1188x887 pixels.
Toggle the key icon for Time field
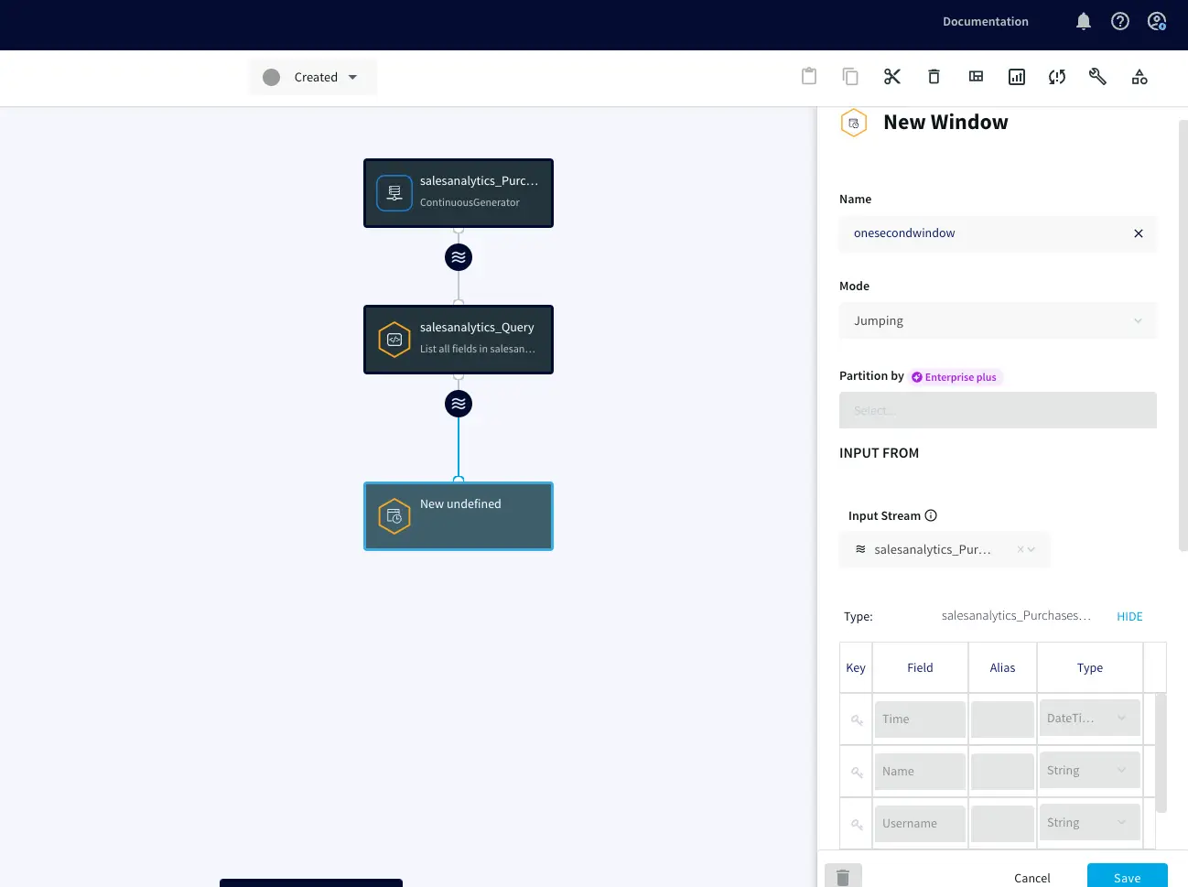pos(857,719)
